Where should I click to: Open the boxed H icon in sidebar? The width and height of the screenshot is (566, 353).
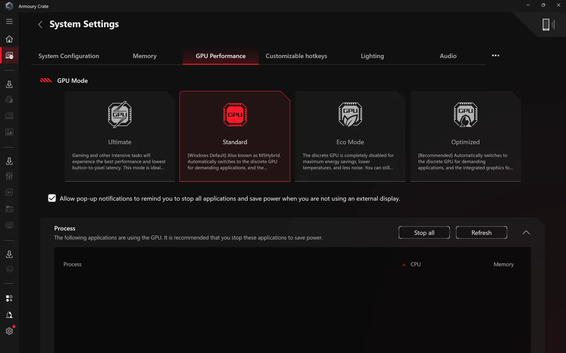pyautogui.click(x=9, y=192)
